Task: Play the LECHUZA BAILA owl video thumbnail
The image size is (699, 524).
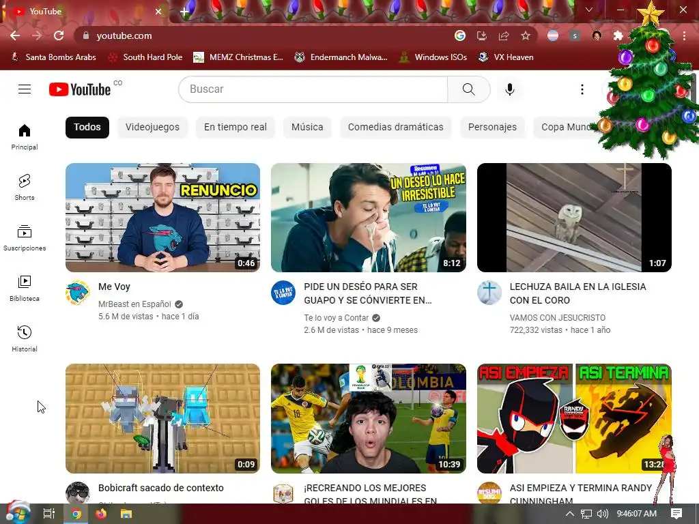Action: (x=574, y=218)
